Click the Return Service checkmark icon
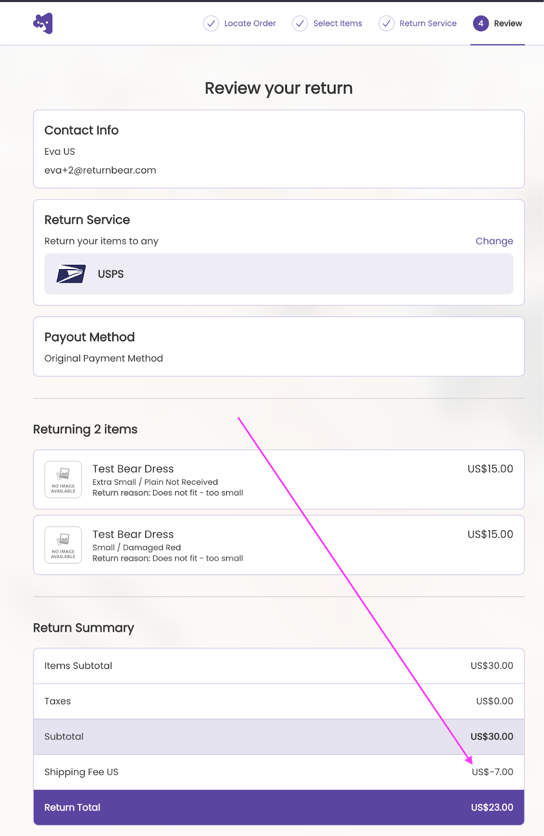544x836 pixels. coord(386,24)
